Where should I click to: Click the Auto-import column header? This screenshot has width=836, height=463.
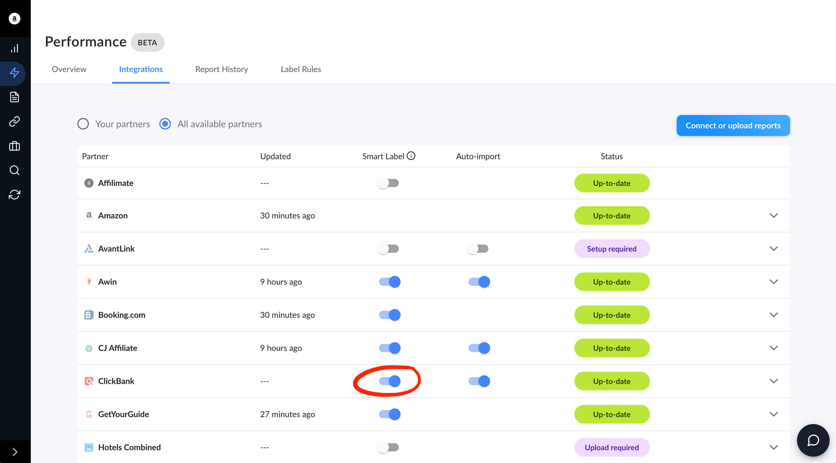[478, 156]
